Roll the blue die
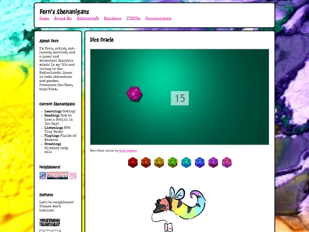This screenshot has width=309, height=232. click(200, 162)
